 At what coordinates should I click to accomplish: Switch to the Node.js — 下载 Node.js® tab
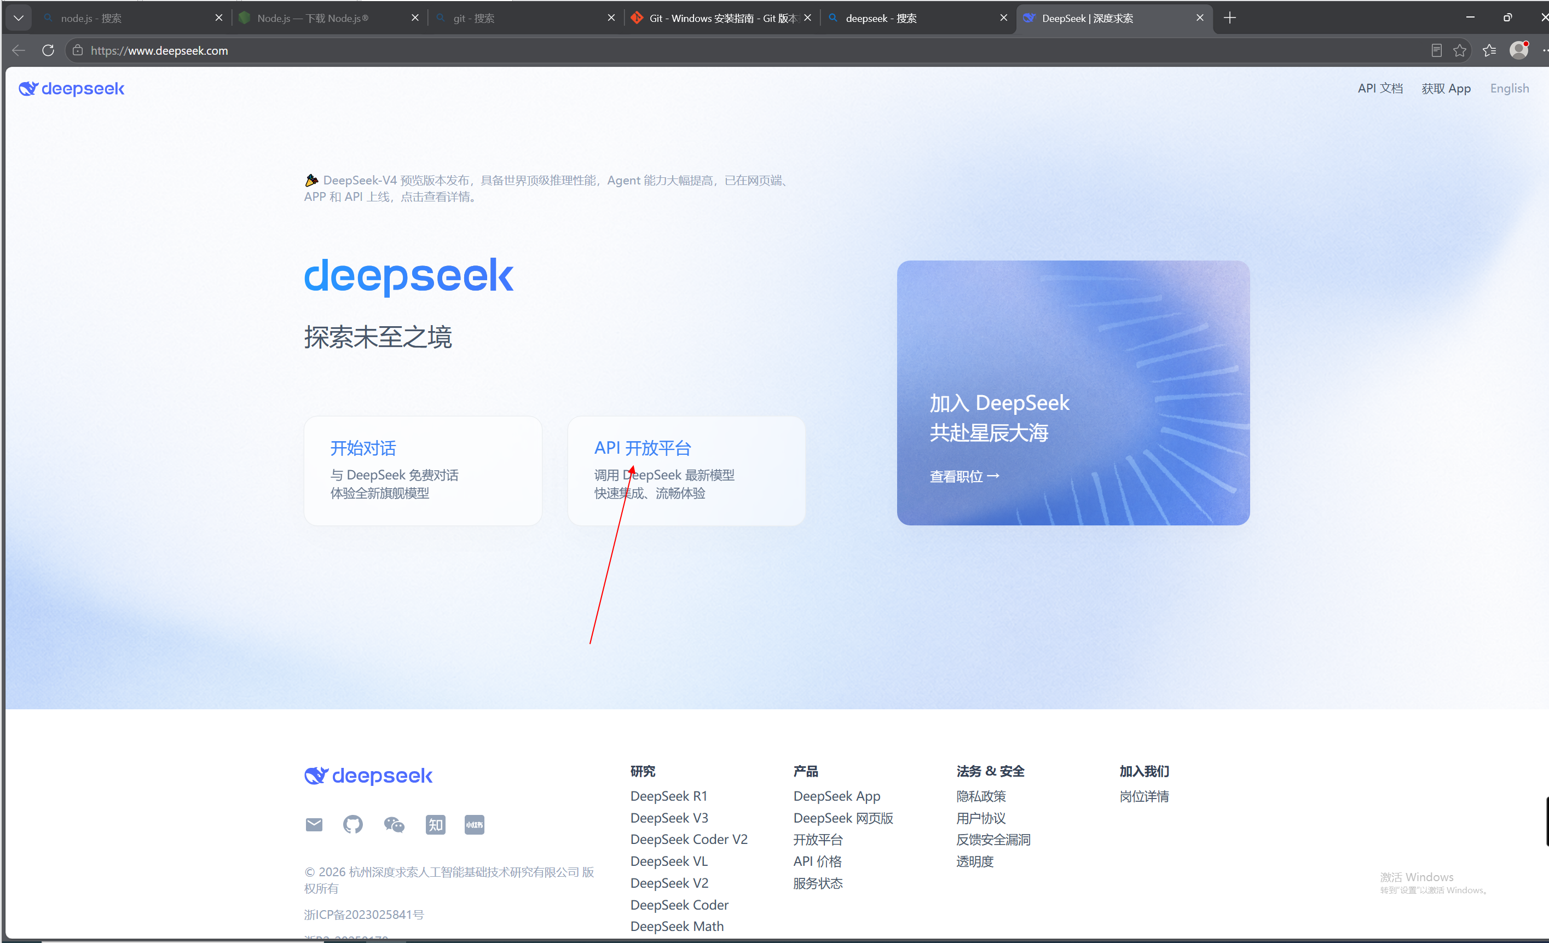point(328,18)
